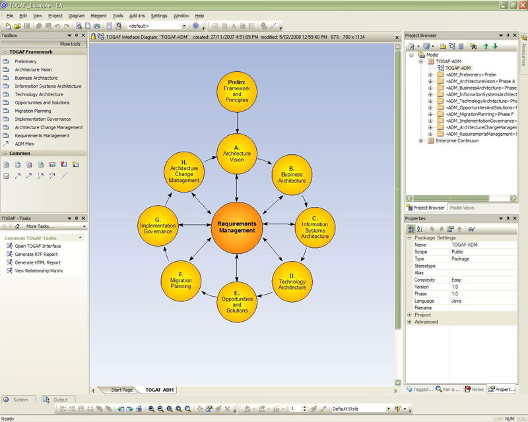Viewport: 528px width, 422px height.
Task: Click the Print icon in main toolbar
Action: tap(97, 26)
